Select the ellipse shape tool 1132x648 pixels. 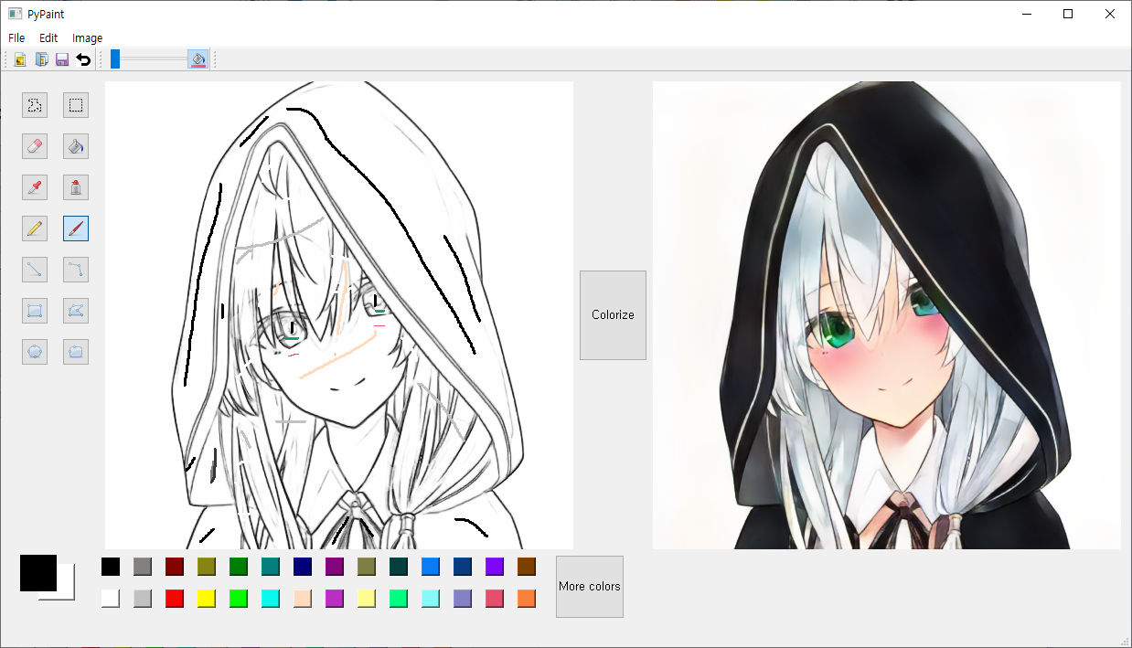35,352
